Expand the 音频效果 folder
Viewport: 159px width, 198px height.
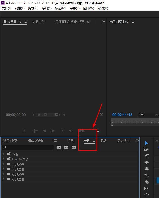(x=4, y=164)
